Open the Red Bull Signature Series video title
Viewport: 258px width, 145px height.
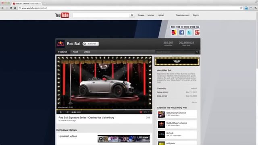point(86,118)
